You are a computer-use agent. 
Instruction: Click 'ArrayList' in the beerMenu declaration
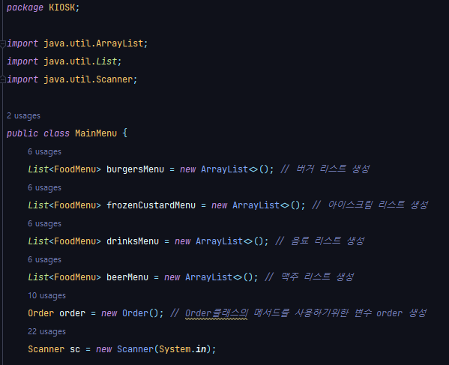point(208,277)
